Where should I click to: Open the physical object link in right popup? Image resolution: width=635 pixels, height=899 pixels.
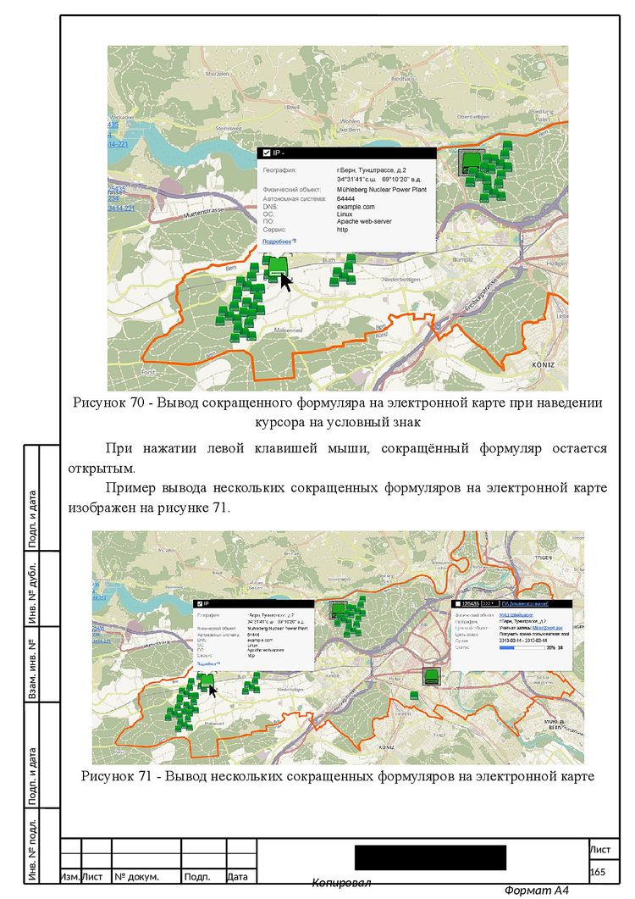[516, 614]
